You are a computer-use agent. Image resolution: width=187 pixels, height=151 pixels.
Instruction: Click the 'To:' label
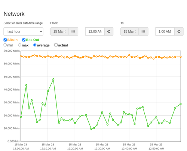122,23
